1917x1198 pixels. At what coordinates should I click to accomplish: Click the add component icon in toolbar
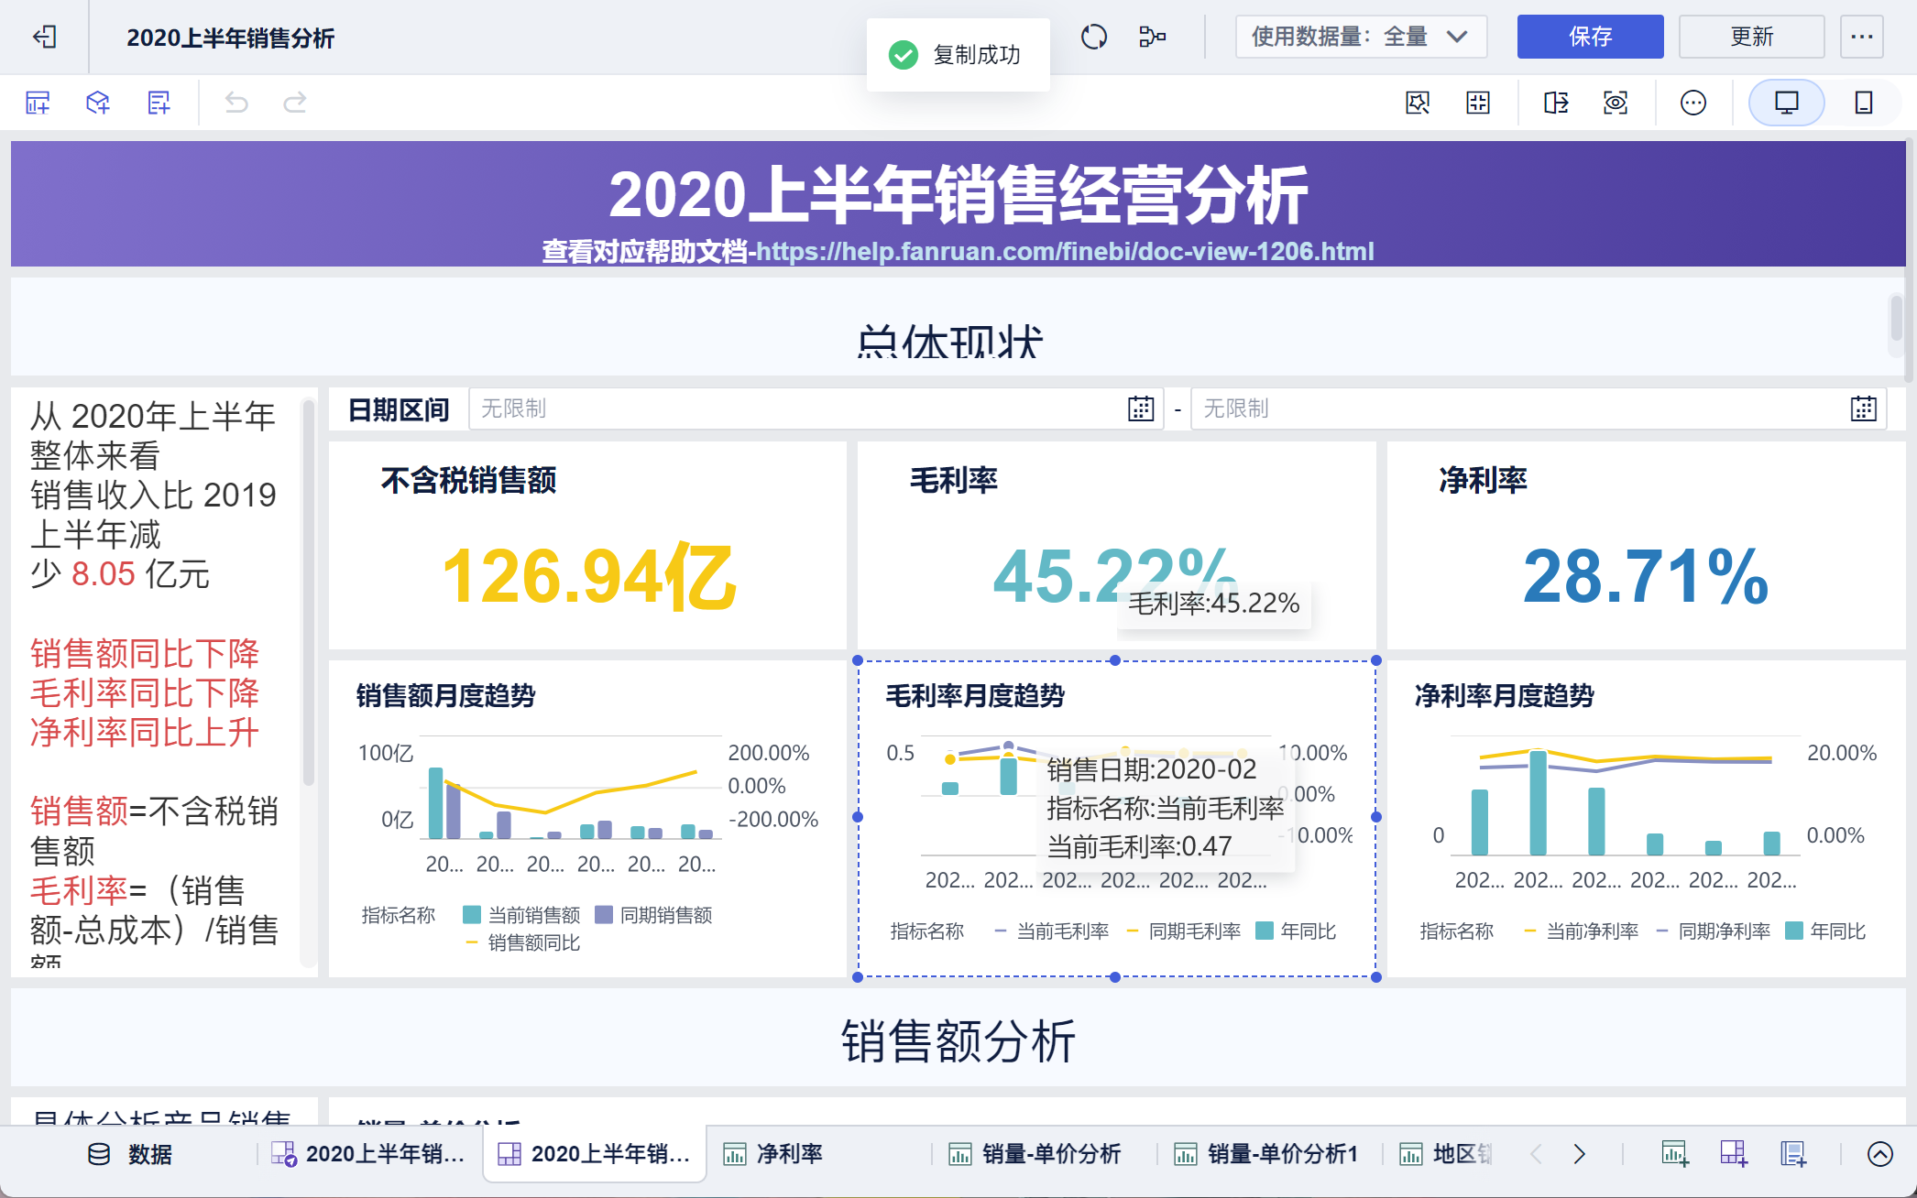[x=38, y=103]
